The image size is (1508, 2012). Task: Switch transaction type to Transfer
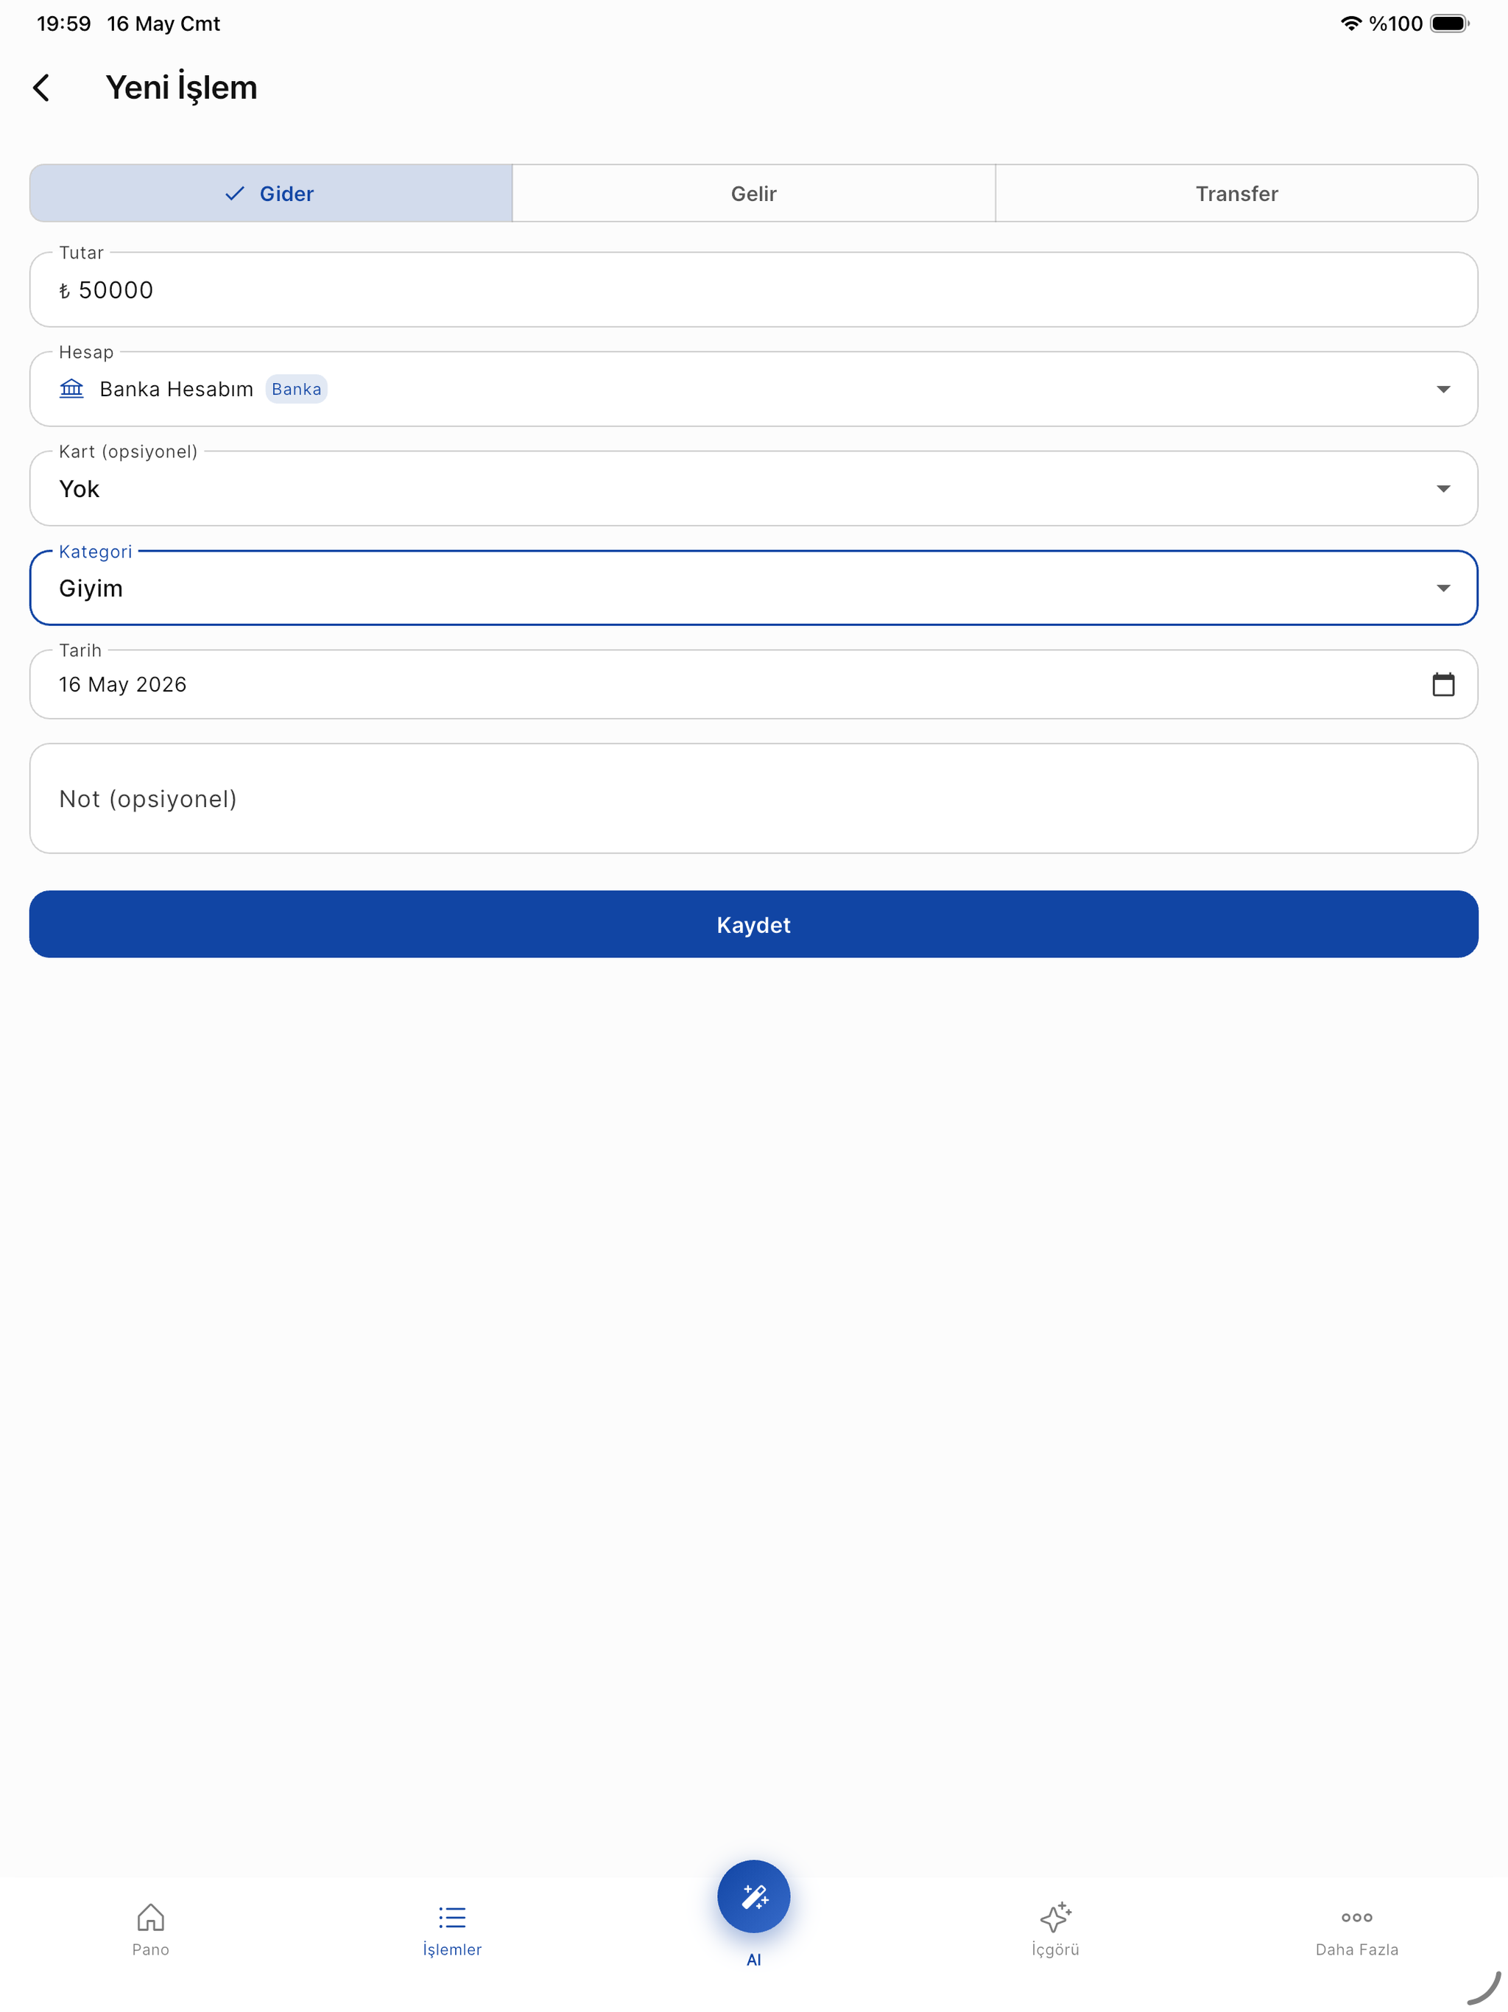pos(1236,194)
